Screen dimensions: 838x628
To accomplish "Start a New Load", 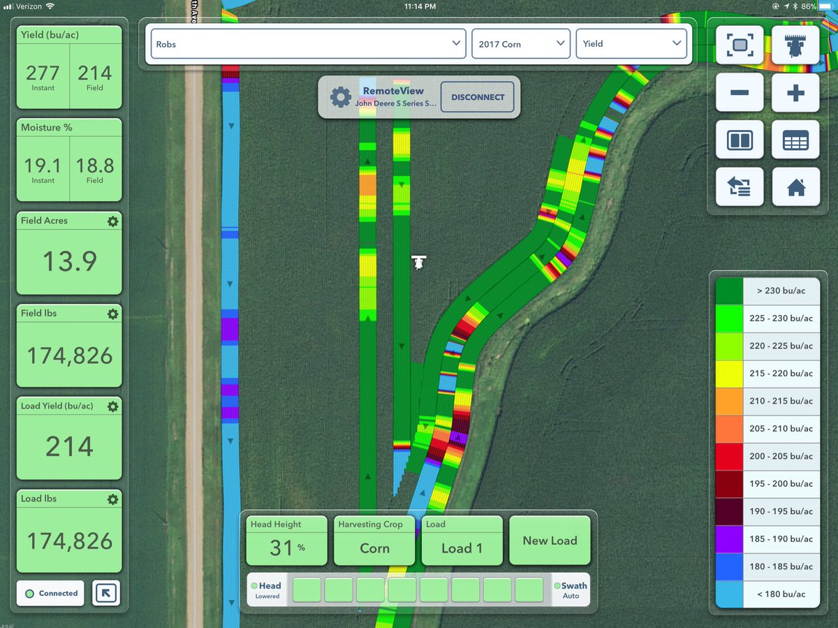I will (x=550, y=541).
